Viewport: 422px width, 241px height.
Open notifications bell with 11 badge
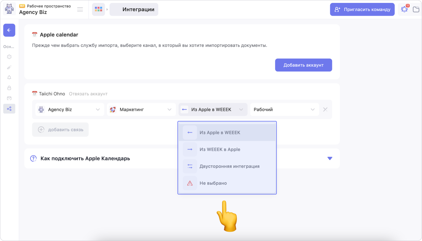click(x=404, y=9)
